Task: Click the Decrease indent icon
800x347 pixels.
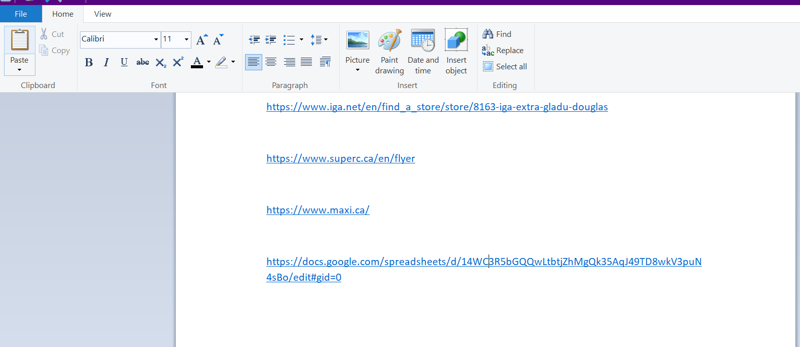Action: pos(254,39)
